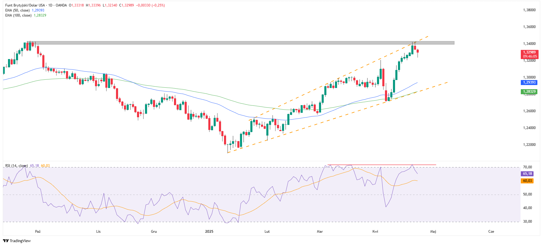The width and height of the screenshot is (543, 246).
Task: Select the gray horizontal resistance zone
Action: point(237,43)
